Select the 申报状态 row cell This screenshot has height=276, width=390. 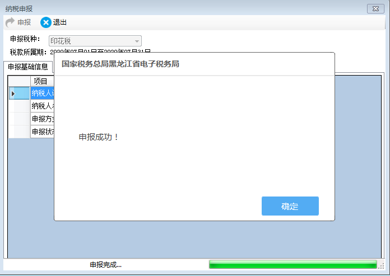tap(42, 132)
